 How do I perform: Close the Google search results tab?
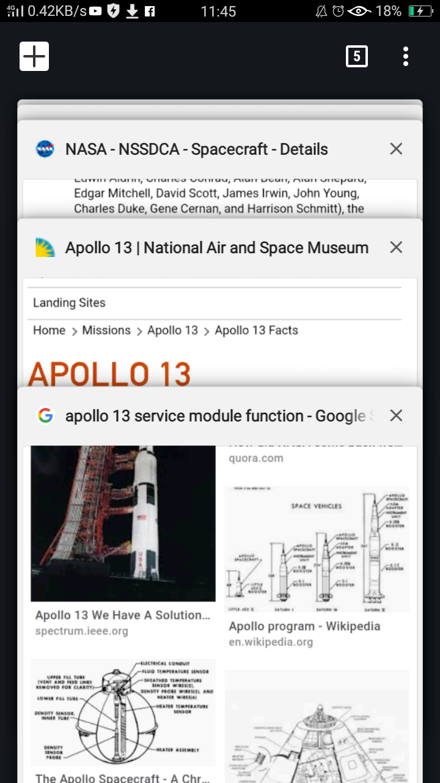(x=395, y=415)
